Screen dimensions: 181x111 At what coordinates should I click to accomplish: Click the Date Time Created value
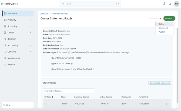(68, 49)
